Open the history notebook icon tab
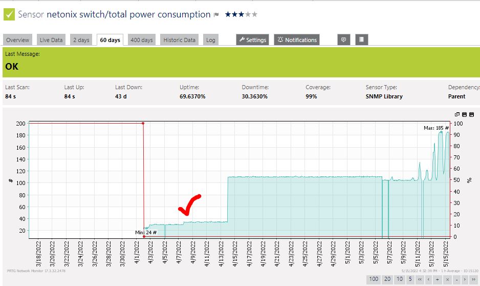 coord(361,39)
